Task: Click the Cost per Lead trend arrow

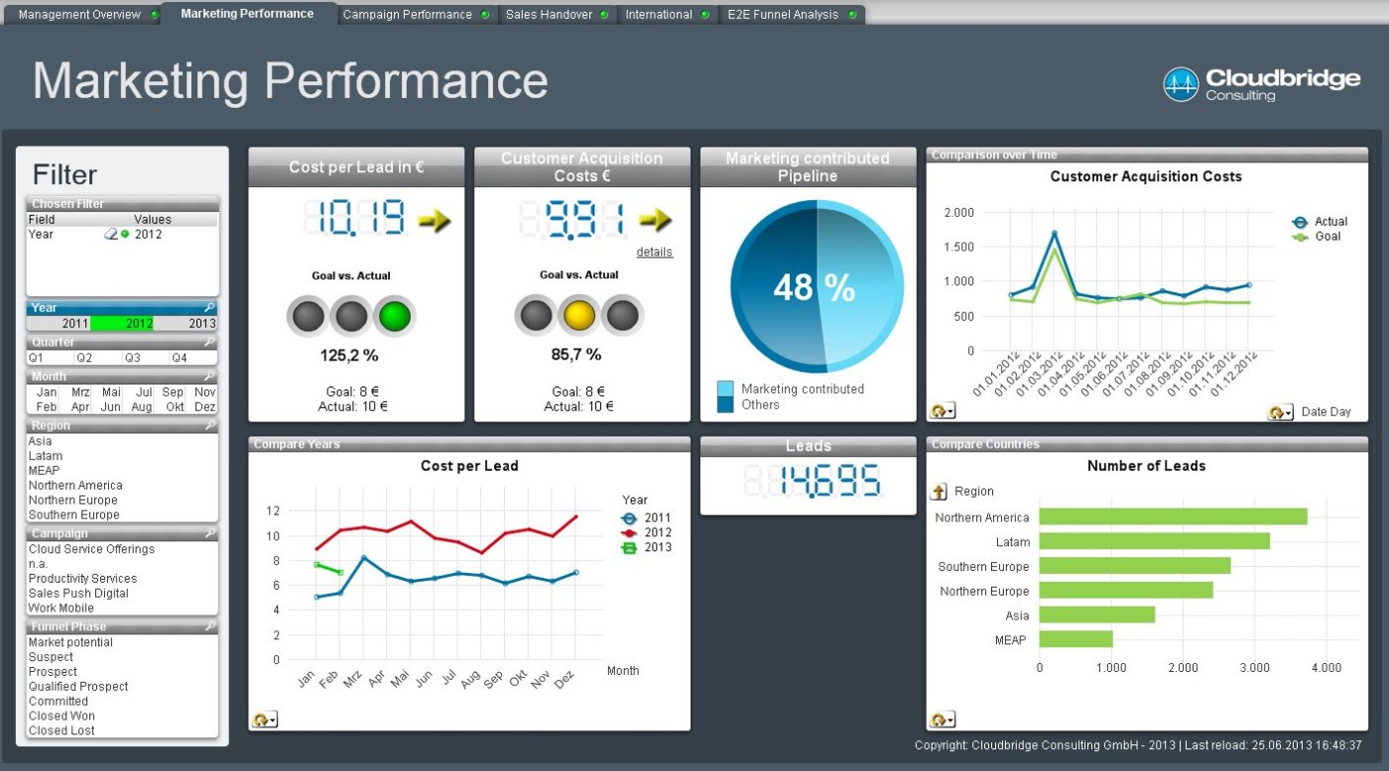Action: tap(434, 221)
